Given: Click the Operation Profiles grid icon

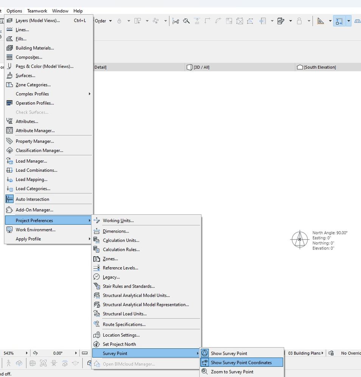Looking at the screenshot, I should [x=9, y=103].
